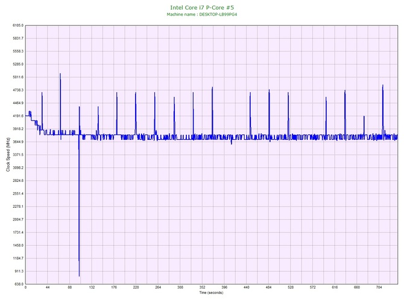Image resolution: width=404 pixels, height=303 pixels.
Task: Select the chart title 'Intel Core i7 P-Core #5'
Action: (202, 7)
